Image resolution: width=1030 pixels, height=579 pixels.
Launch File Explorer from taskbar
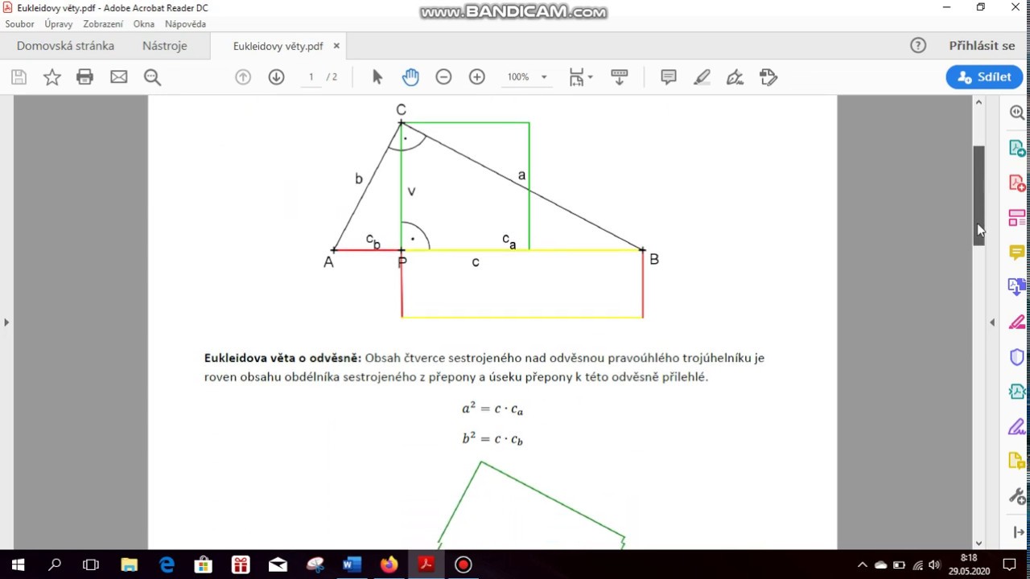129,565
